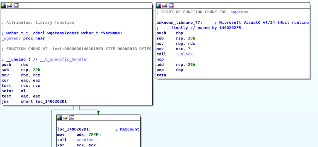Select 'test eax, eax' instruction

[21, 96]
